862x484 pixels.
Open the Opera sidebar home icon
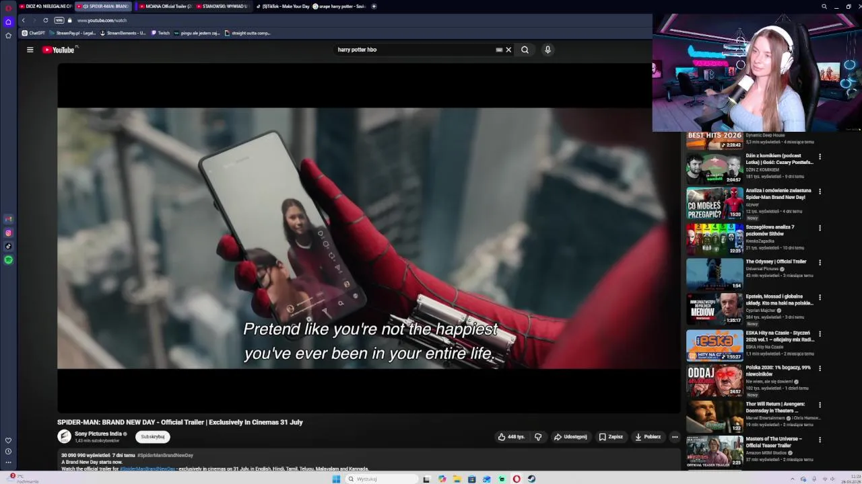tap(8, 22)
